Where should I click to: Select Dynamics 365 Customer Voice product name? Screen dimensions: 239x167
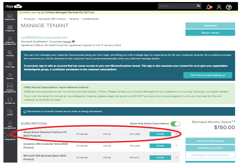46,146
